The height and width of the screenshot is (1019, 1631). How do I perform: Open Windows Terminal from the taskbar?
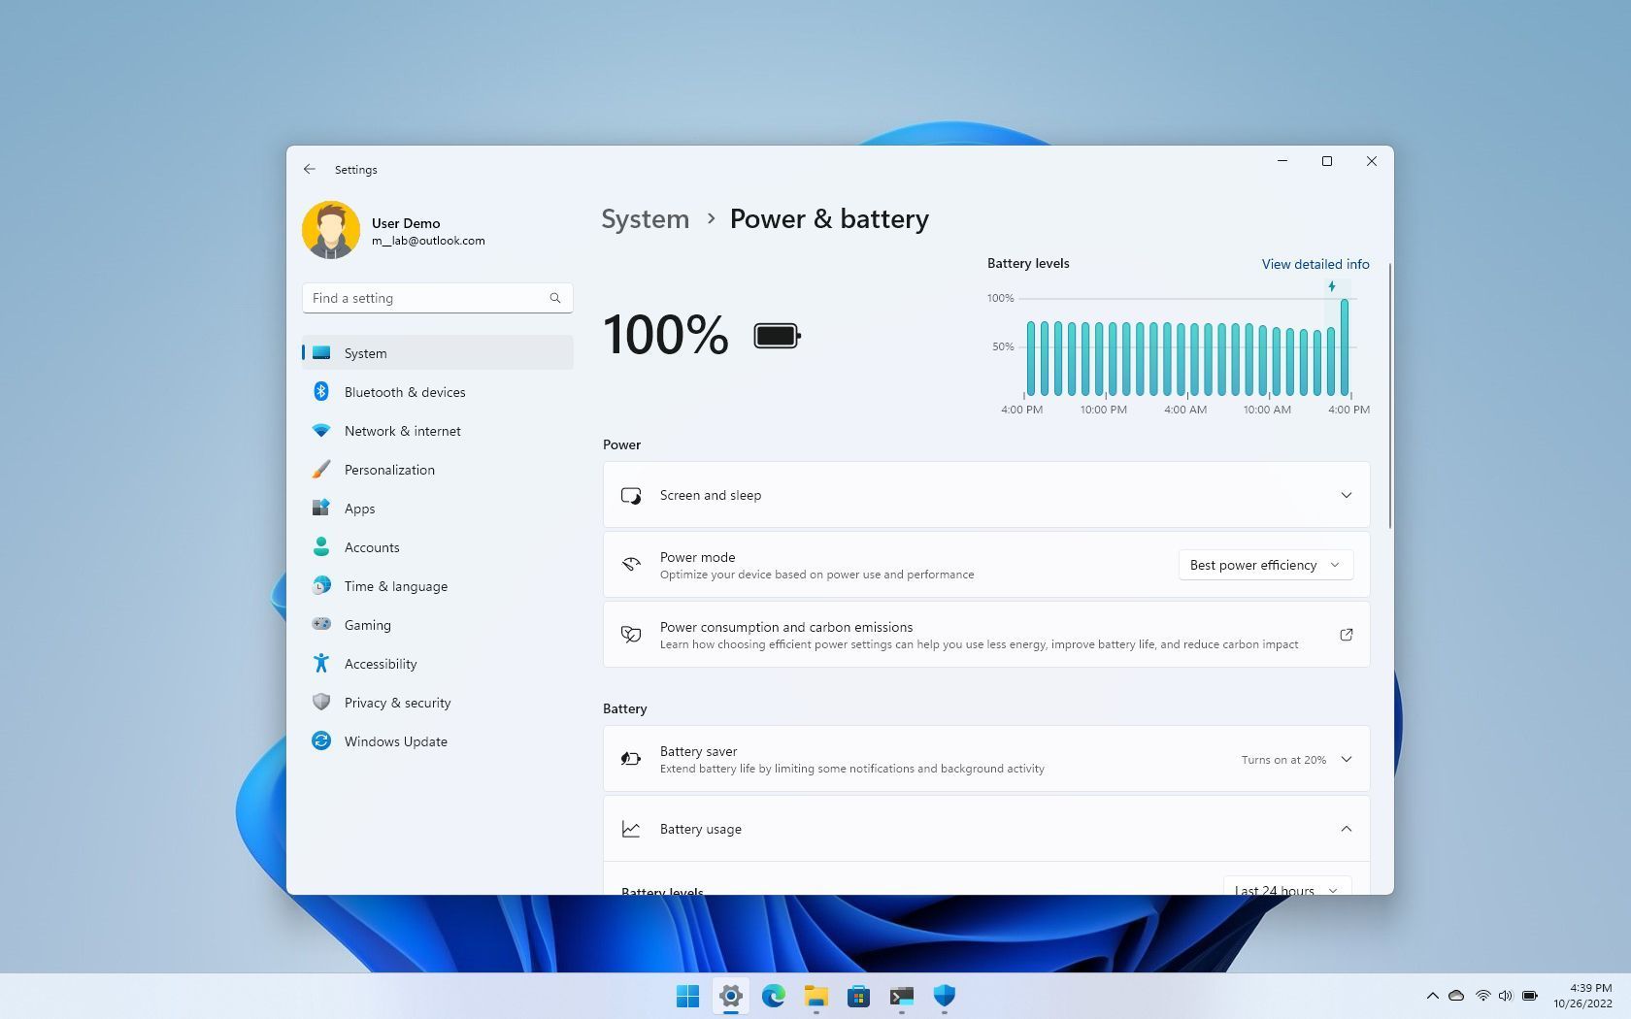tap(901, 997)
